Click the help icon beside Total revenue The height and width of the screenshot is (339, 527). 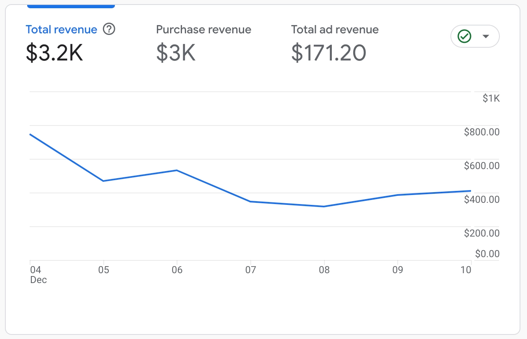point(109,30)
